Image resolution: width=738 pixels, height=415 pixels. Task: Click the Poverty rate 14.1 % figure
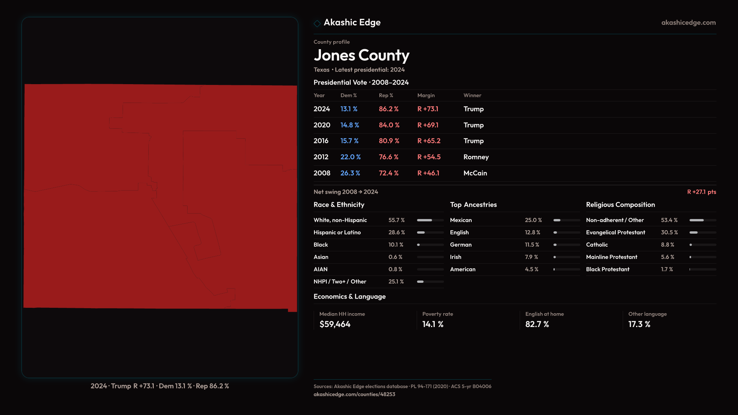pyautogui.click(x=433, y=324)
